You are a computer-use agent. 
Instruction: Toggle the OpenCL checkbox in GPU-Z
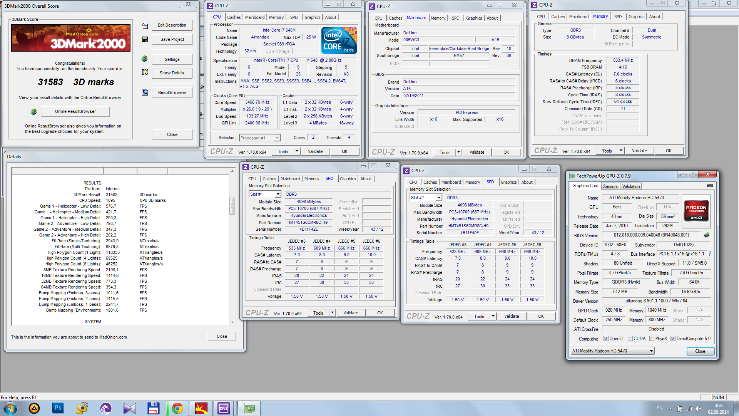pos(606,339)
